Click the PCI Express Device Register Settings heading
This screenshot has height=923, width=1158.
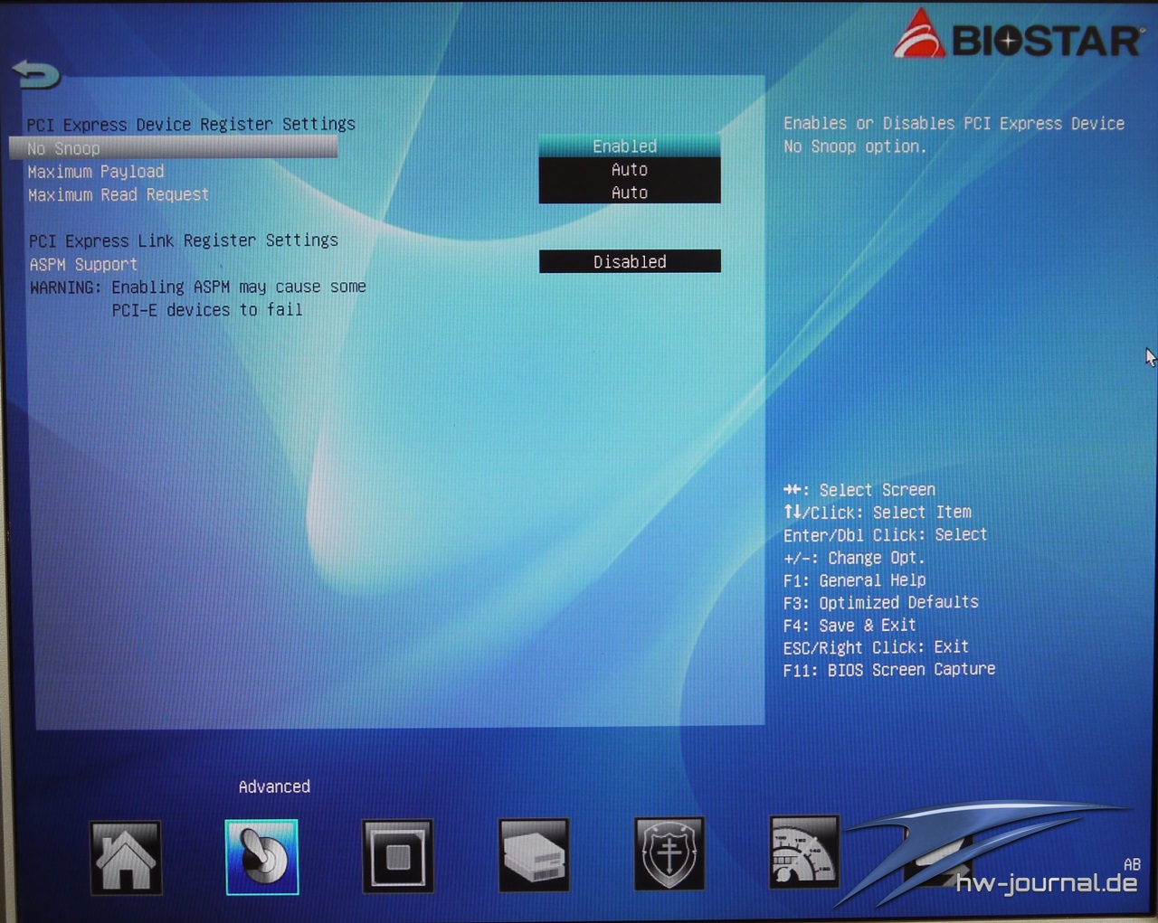click(x=191, y=124)
